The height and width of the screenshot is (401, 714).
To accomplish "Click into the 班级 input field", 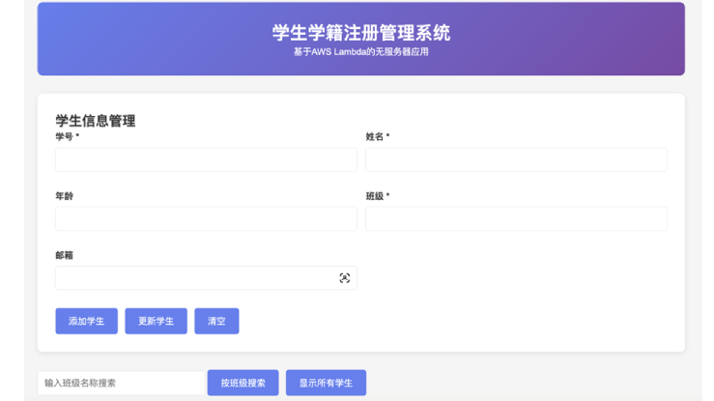I will (516, 219).
